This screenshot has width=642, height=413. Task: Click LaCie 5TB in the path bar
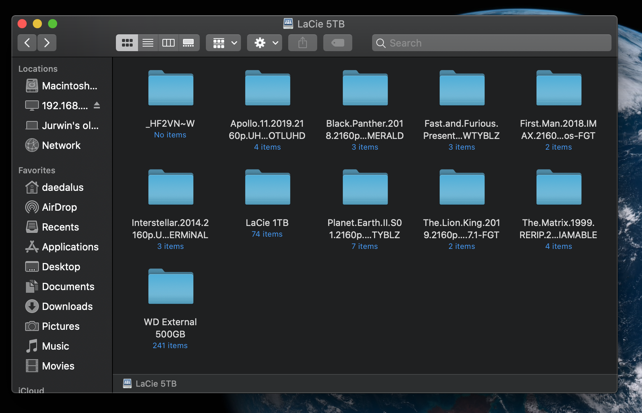[x=150, y=384]
